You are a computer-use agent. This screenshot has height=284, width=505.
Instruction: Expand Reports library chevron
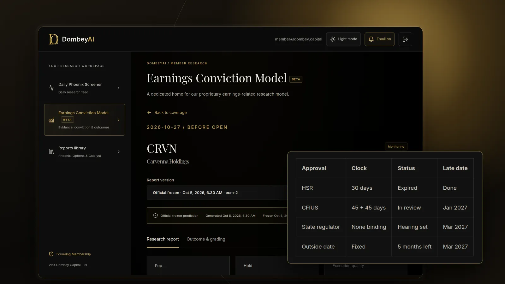(x=119, y=152)
